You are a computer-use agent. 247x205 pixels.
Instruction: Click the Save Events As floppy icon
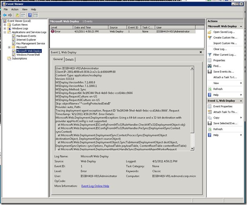(x=210, y=72)
